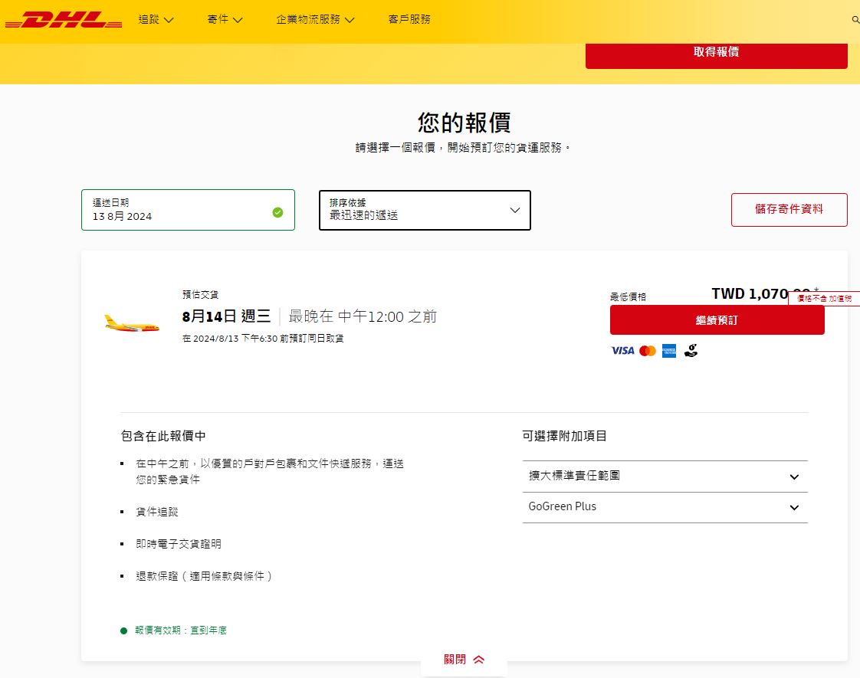
Task: Expand the GoGreen Plus option
Action: (x=665, y=507)
